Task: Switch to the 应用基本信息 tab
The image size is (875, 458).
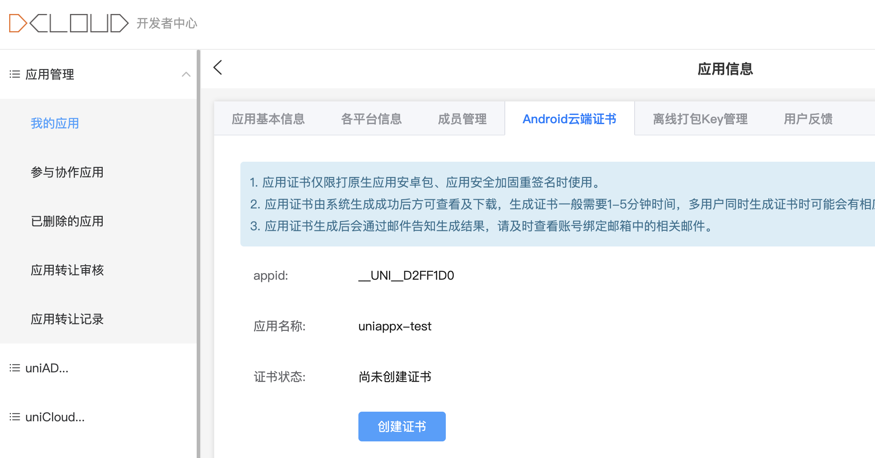Action: coord(268,119)
